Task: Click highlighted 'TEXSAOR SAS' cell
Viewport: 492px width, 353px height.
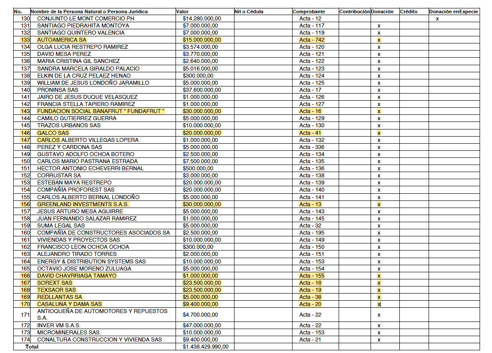Action: tap(56, 290)
